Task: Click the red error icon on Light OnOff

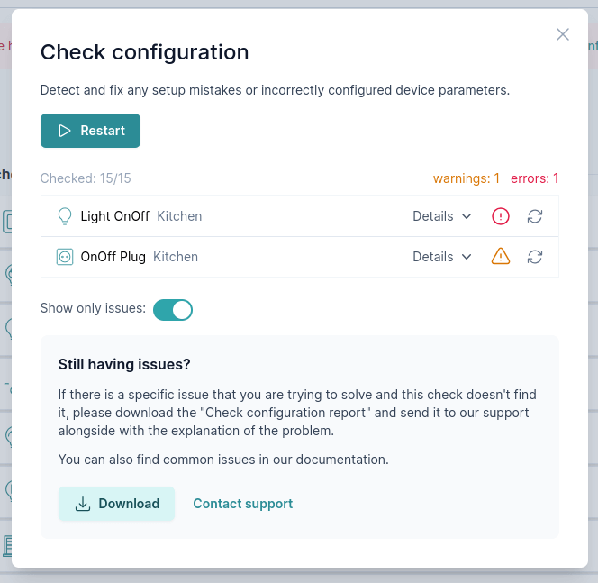Action: [x=501, y=216]
